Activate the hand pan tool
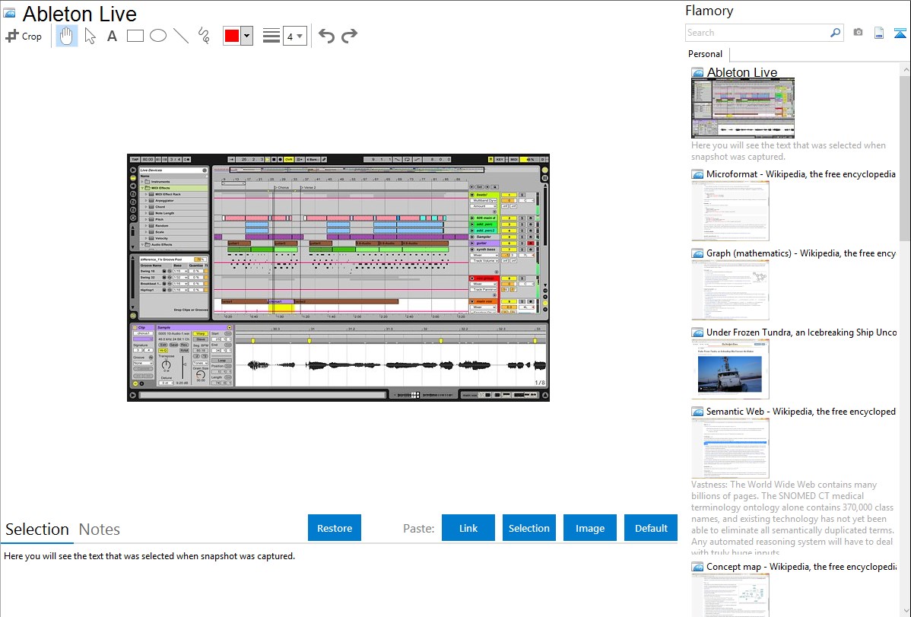The height and width of the screenshot is (617, 911). tap(66, 36)
